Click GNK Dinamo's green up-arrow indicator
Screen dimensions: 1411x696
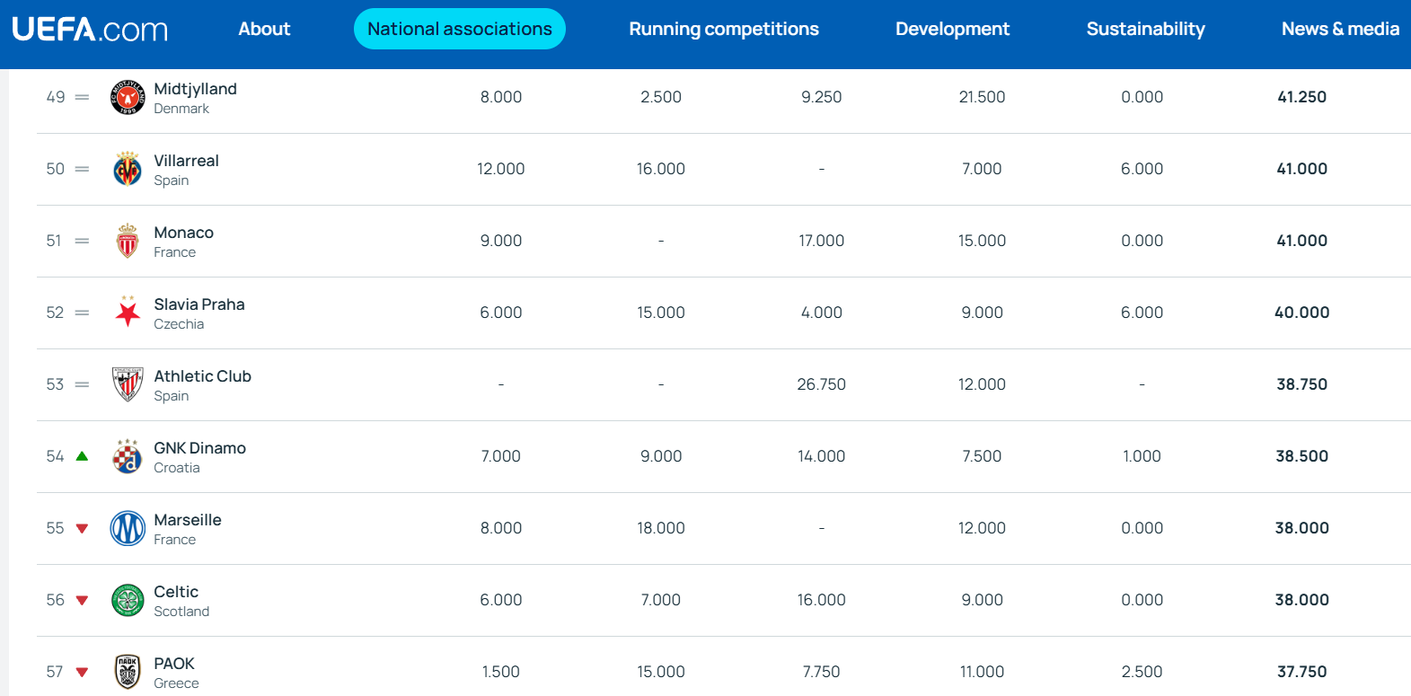[x=82, y=456]
